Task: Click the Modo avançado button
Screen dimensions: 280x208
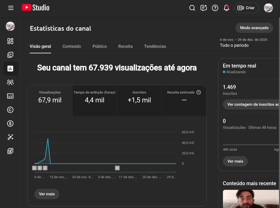Action: click(254, 28)
